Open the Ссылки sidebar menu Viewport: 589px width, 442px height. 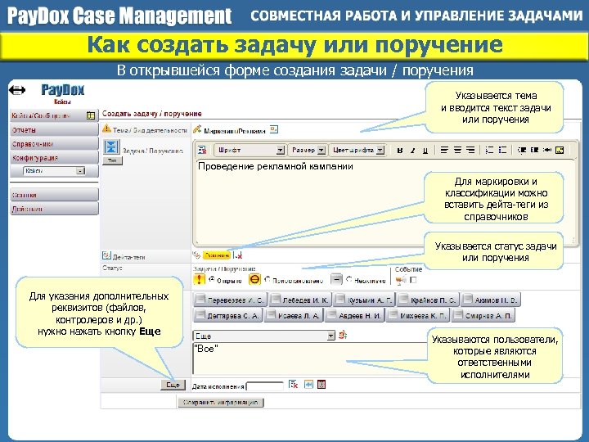[x=54, y=195]
